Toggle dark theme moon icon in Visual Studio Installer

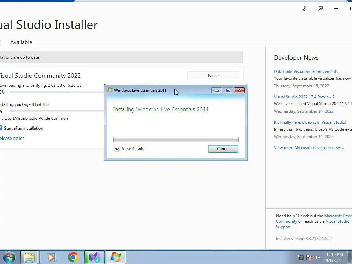[x=304, y=9]
